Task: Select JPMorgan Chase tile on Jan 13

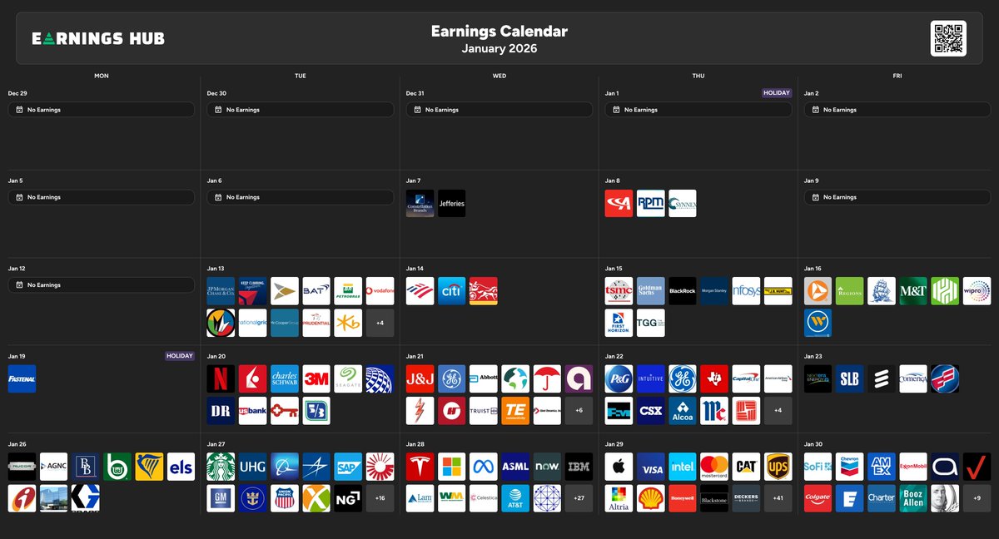Action: (221, 291)
